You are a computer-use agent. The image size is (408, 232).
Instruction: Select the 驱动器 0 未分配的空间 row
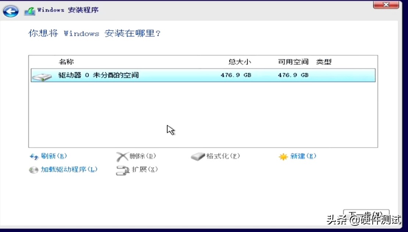click(x=147, y=75)
